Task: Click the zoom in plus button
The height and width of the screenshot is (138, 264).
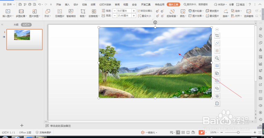Action: click(255, 132)
